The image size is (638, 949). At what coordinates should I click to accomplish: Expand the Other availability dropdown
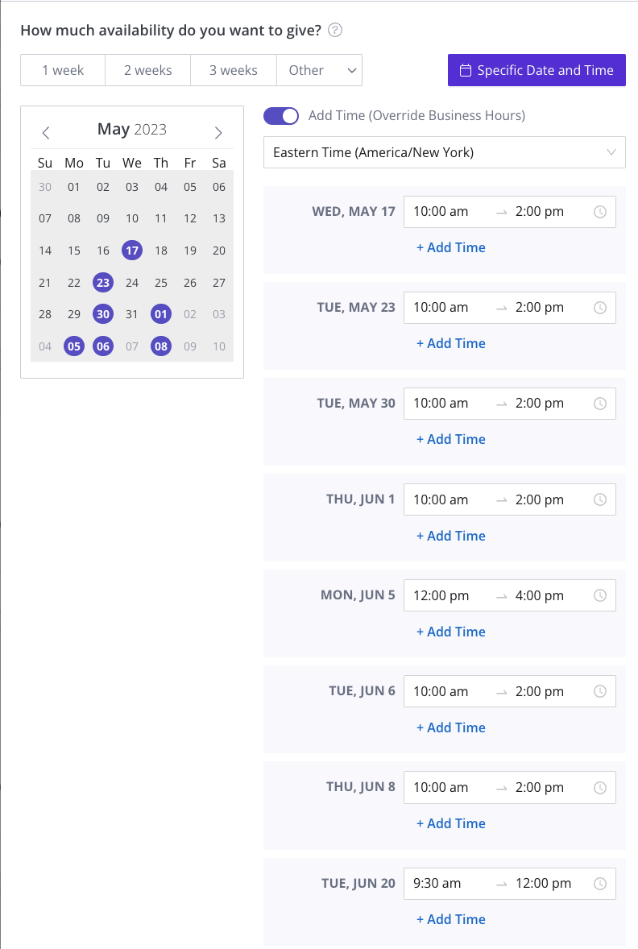(320, 70)
